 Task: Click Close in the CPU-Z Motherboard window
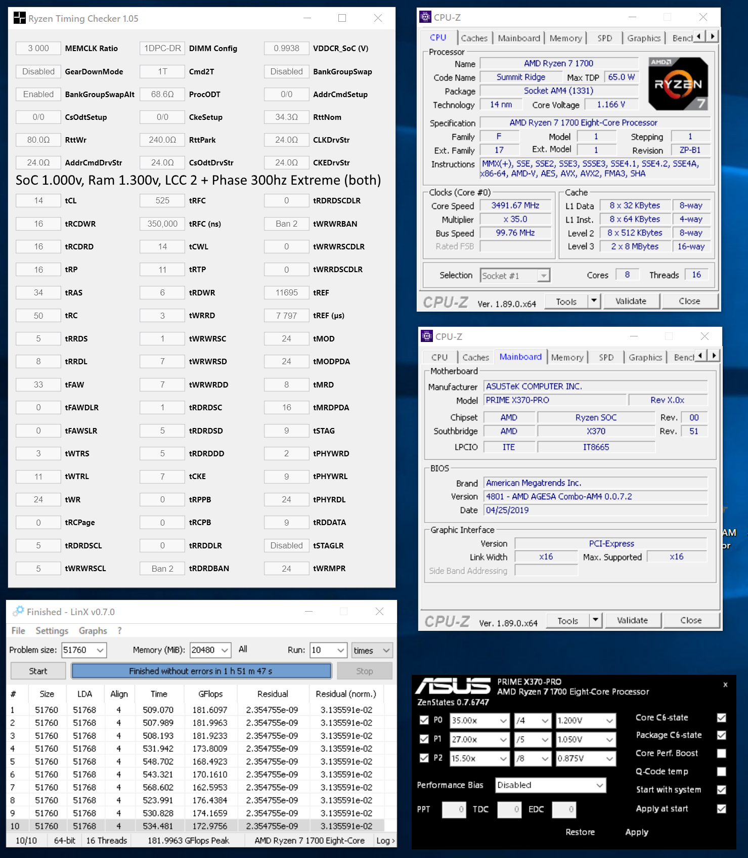tap(691, 620)
